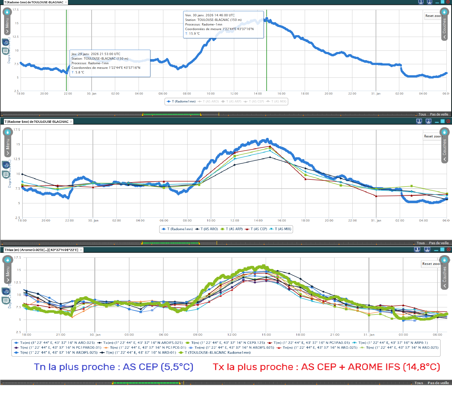Click the weather chart icon in top panel
This screenshot has width=452, height=419.
[x=6, y=42]
